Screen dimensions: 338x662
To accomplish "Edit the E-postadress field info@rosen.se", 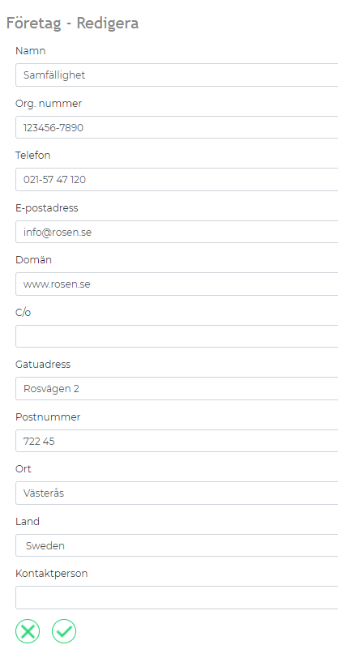I will click(177, 232).
